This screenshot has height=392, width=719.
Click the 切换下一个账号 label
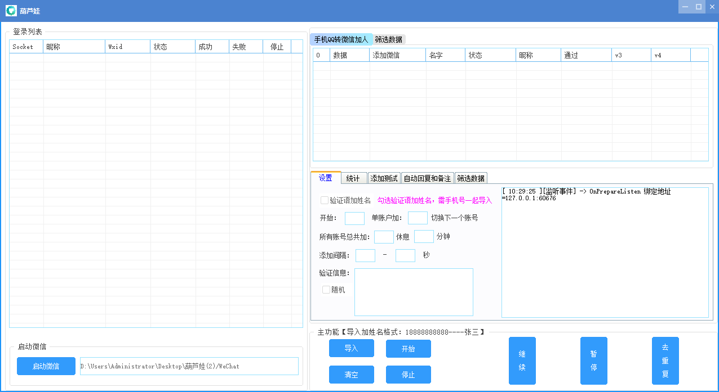pos(454,218)
